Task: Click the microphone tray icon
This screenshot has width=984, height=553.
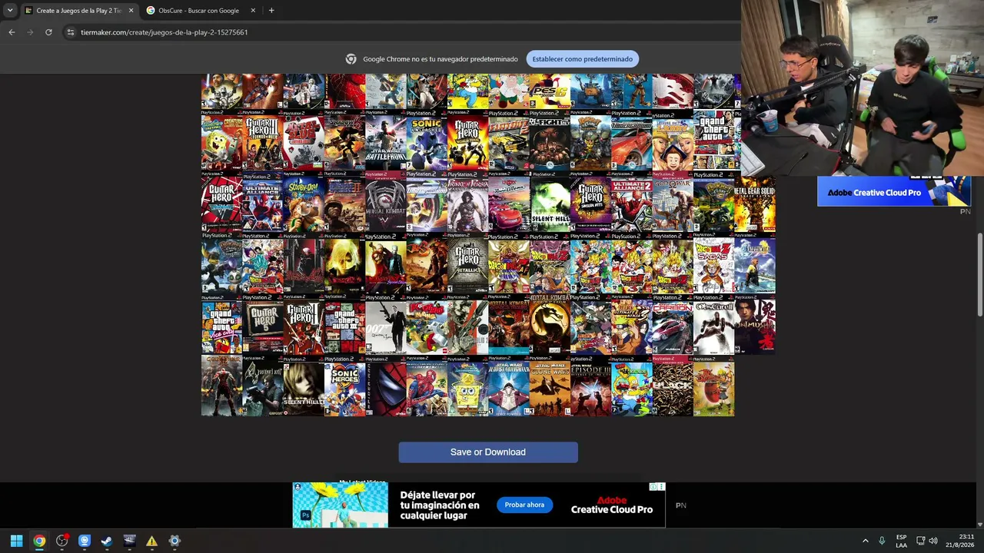Action: click(x=882, y=541)
